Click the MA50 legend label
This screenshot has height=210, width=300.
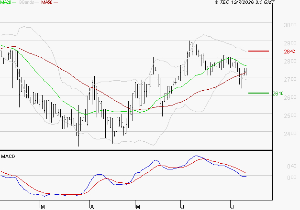47,2
